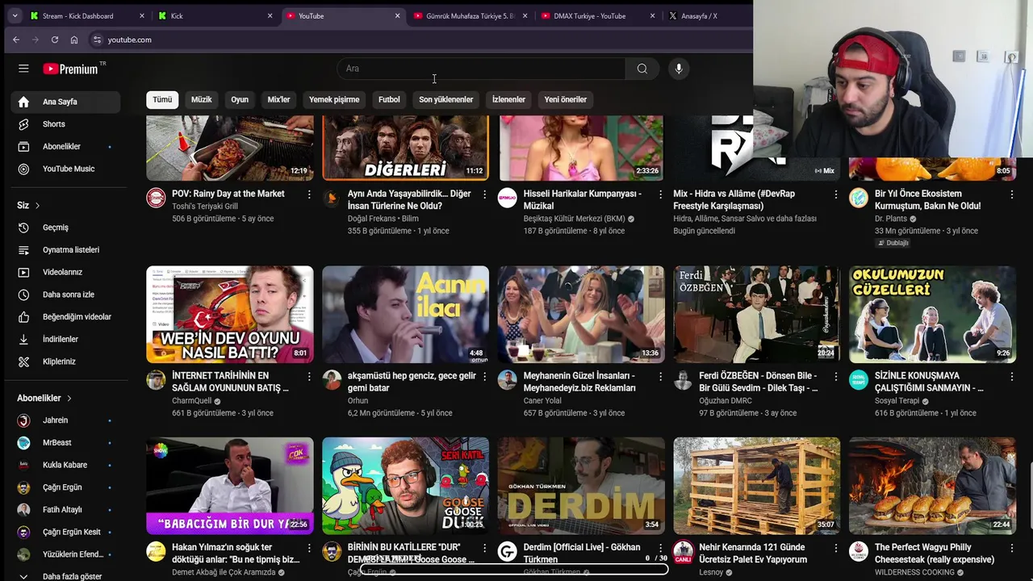Play DERDİM Gökhan Türkmen thumbnail

[581, 486]
